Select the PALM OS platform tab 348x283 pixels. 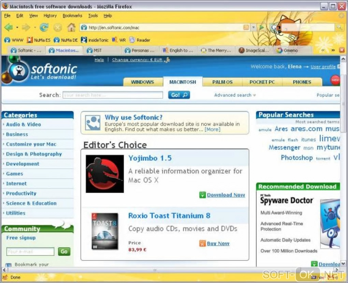pos(222,82)
